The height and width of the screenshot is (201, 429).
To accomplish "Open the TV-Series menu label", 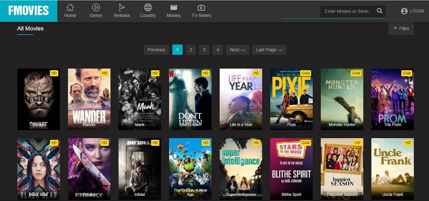I will point(201,15).
